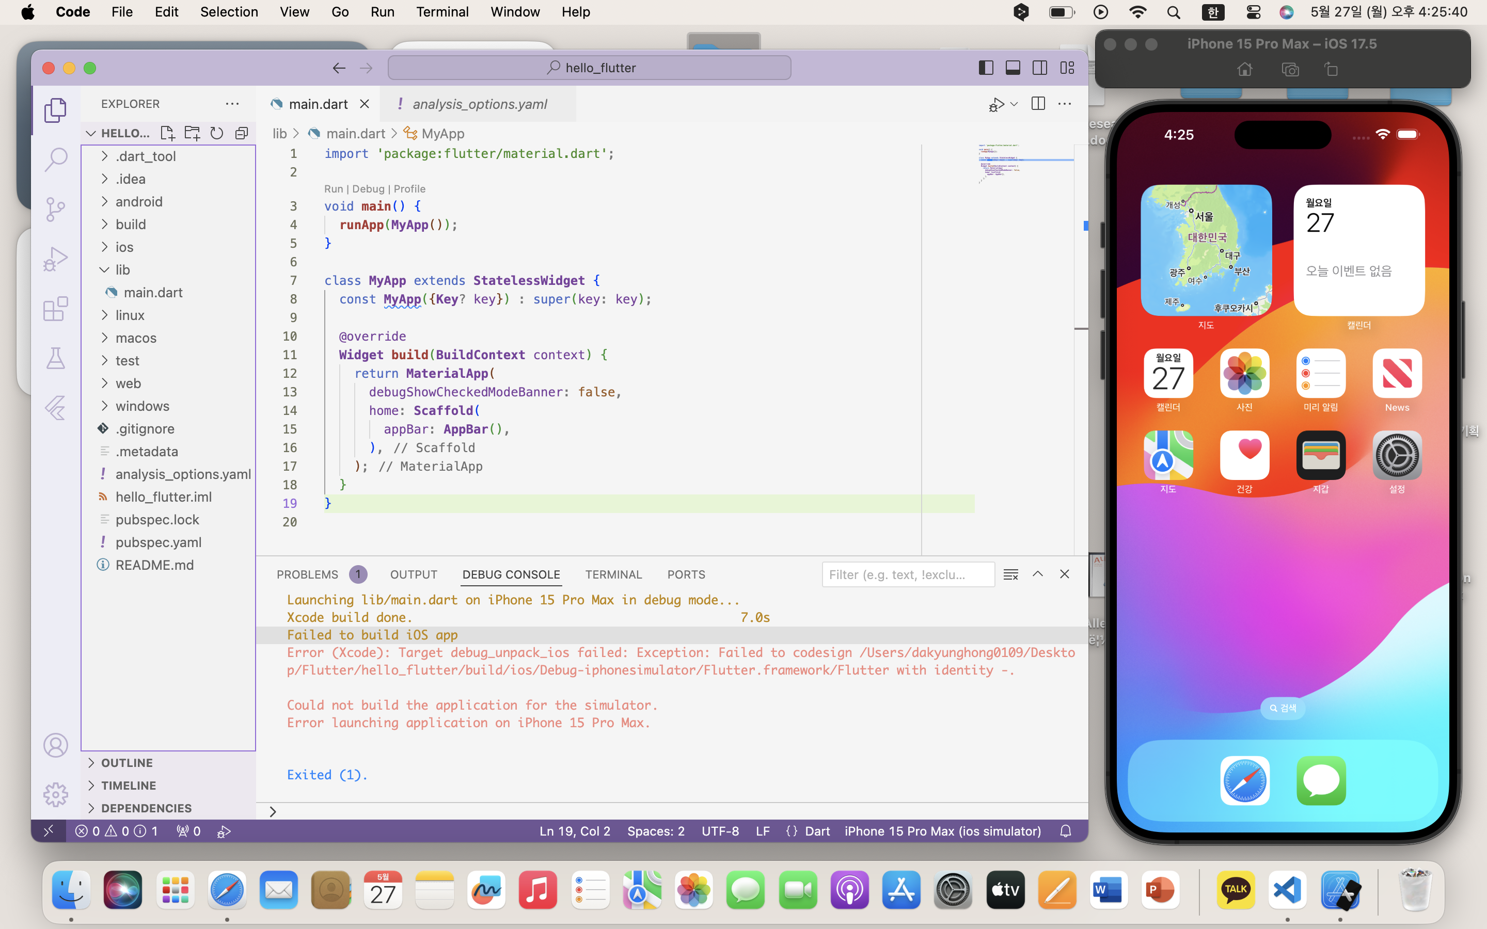Create a new file in Explorer
The width and height of the screenshot is (1487, 929).
tap(167, 133)
